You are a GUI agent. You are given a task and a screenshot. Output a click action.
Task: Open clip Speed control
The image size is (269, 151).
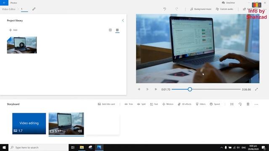coord(215,104)
